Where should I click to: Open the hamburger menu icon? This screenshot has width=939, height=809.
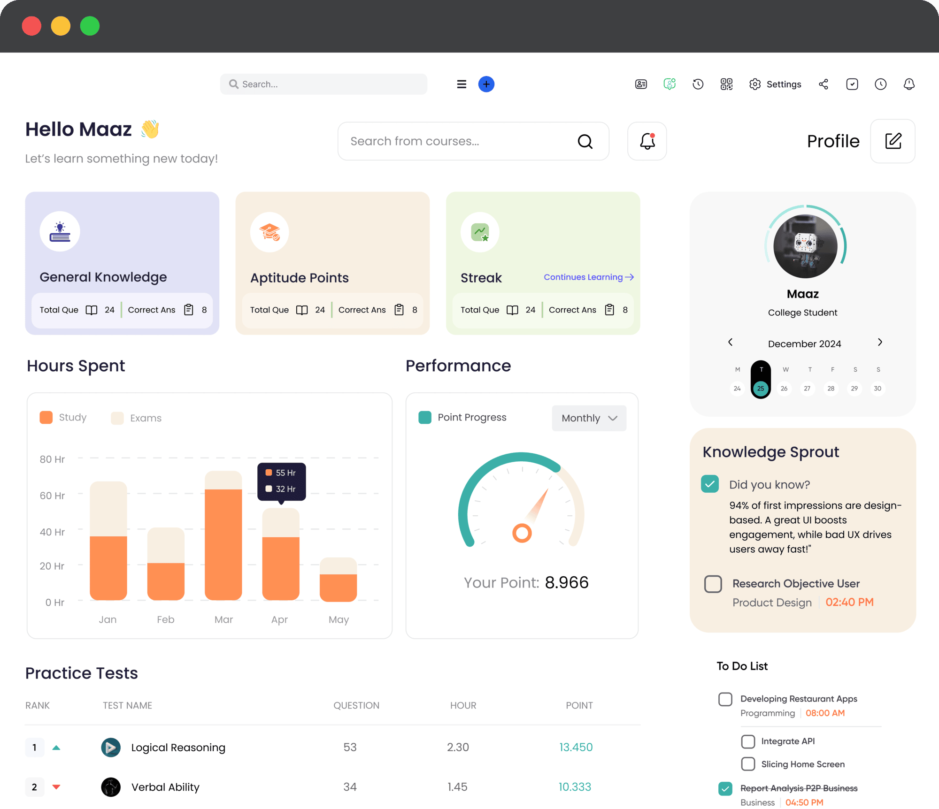pos(461,84)
